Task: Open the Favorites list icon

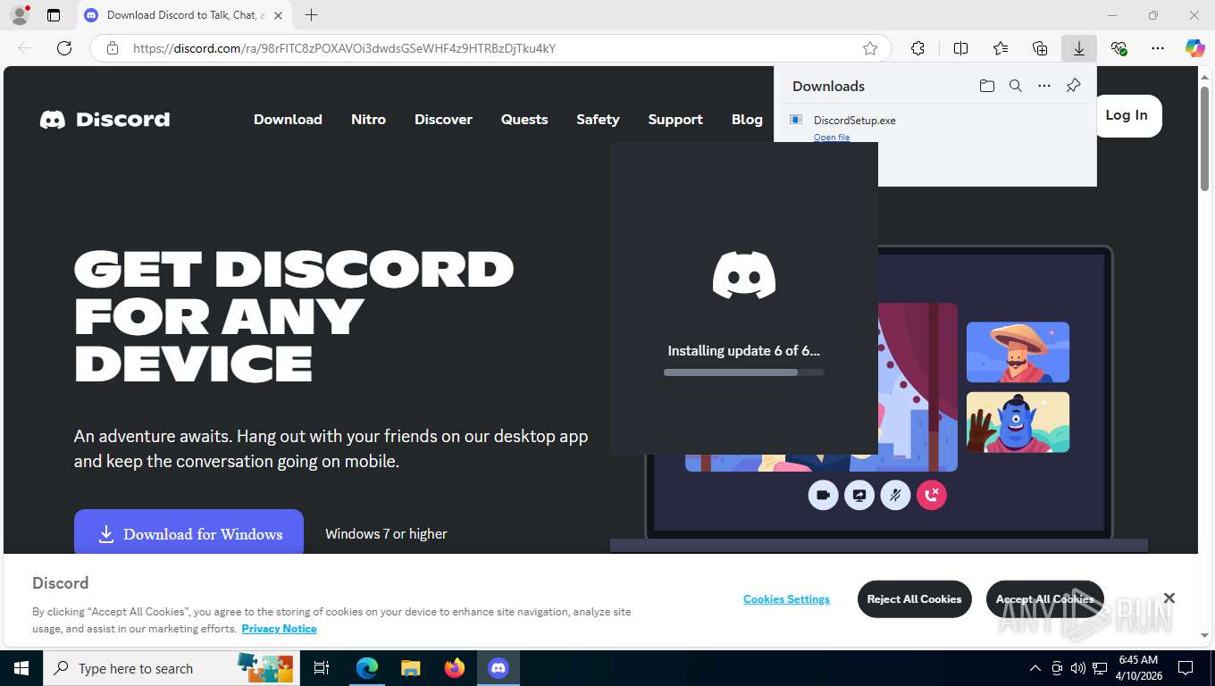Action: click(x=1001, y=48)
